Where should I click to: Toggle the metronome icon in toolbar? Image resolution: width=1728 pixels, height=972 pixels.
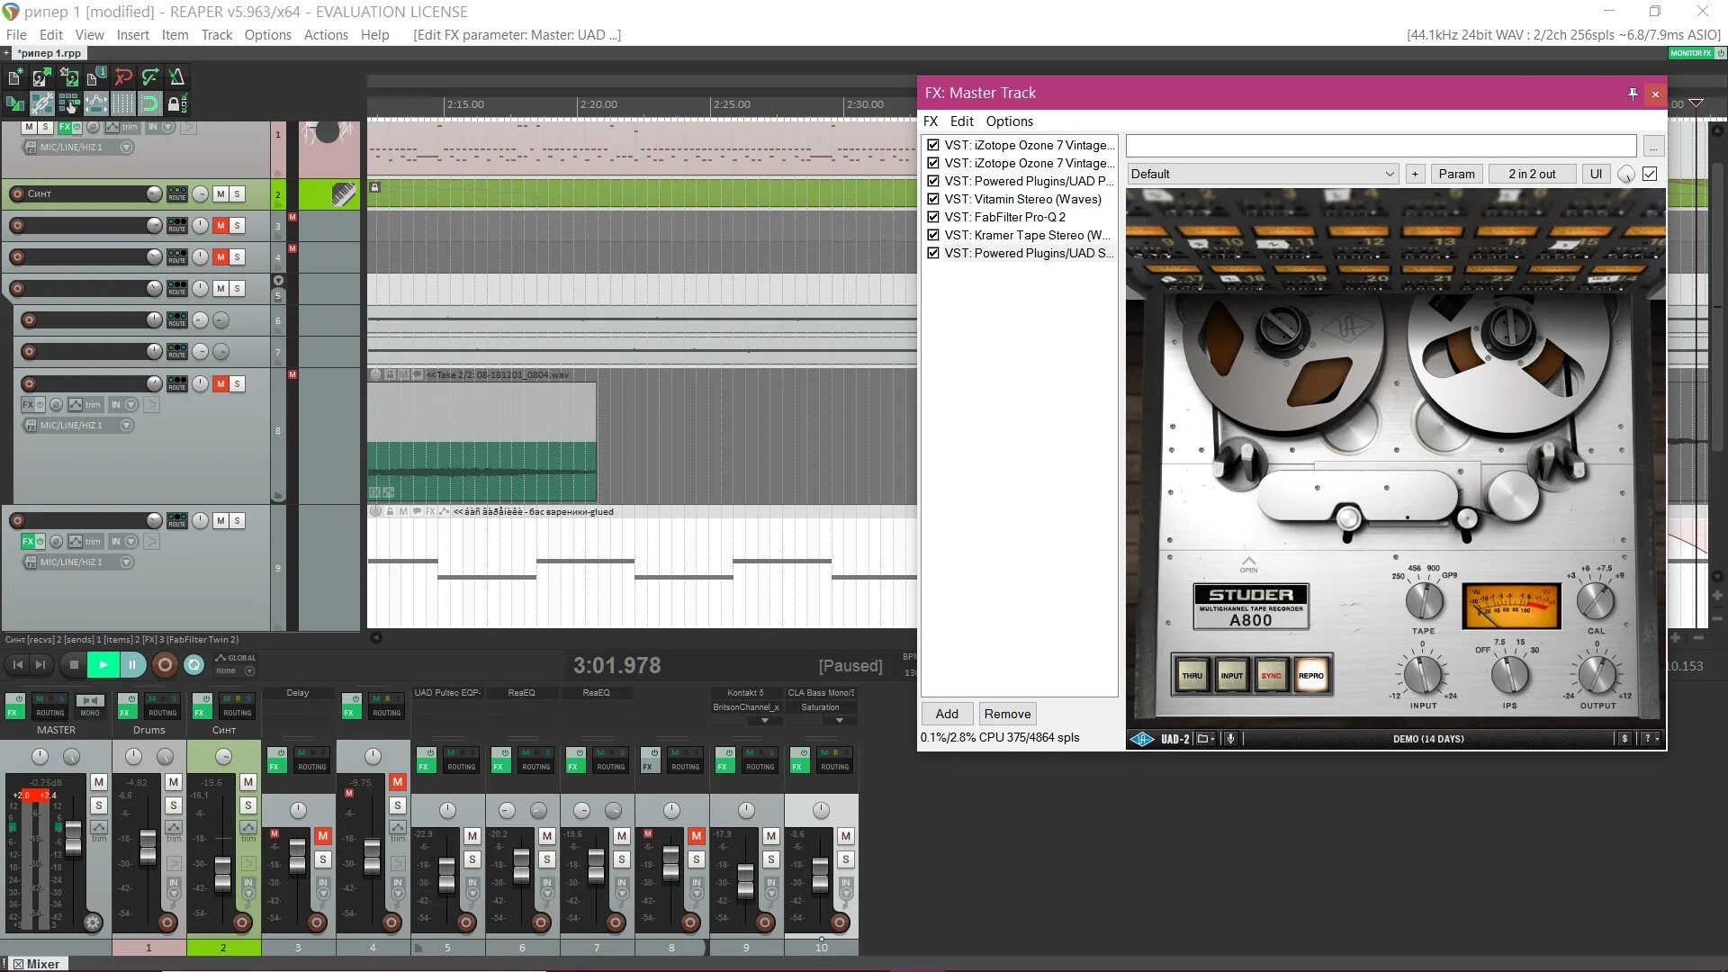(176, 76)
